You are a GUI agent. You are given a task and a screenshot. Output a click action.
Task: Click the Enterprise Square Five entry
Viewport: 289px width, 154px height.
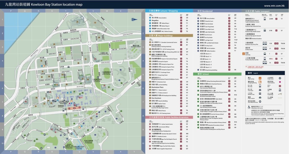point(162,70)
